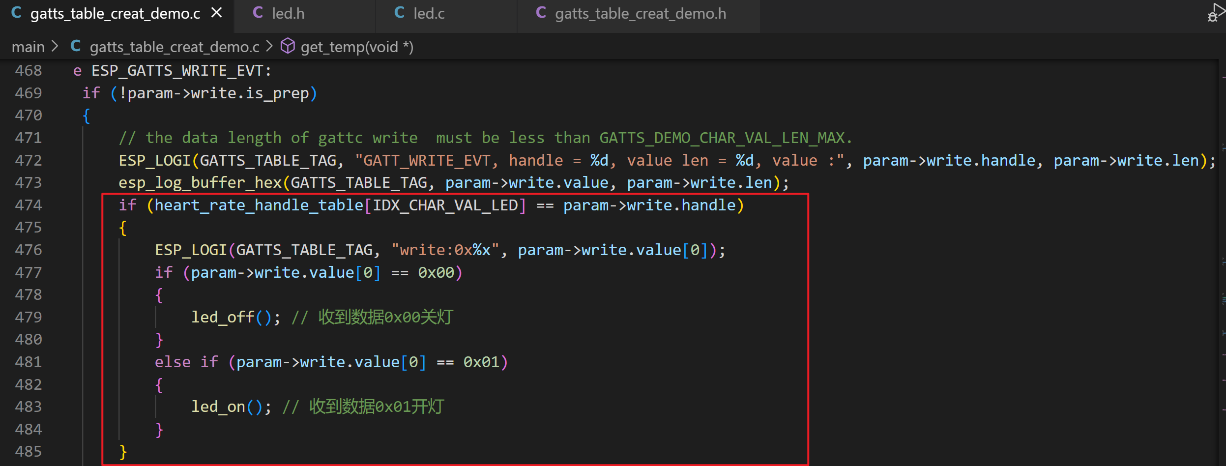The height and width of the screenshot is (466, 1226).
Task: Click the 0x00 value on line 477
Action: point(436,272)
